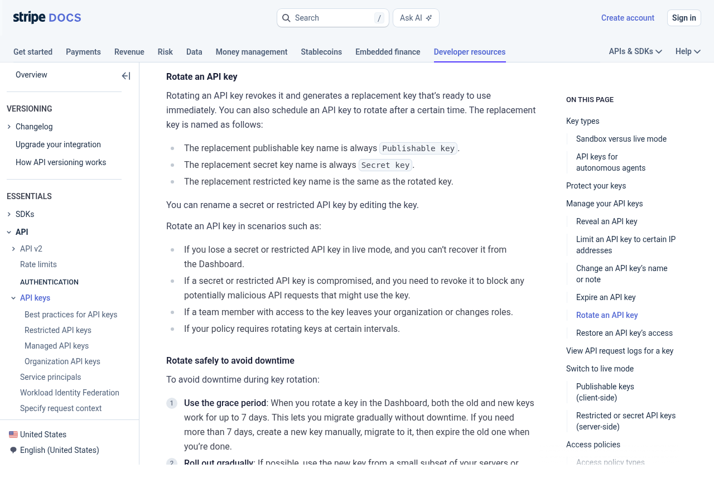Expand the API v2 chevron
This screenshot has height=502, width=714.
coord(13,249)
